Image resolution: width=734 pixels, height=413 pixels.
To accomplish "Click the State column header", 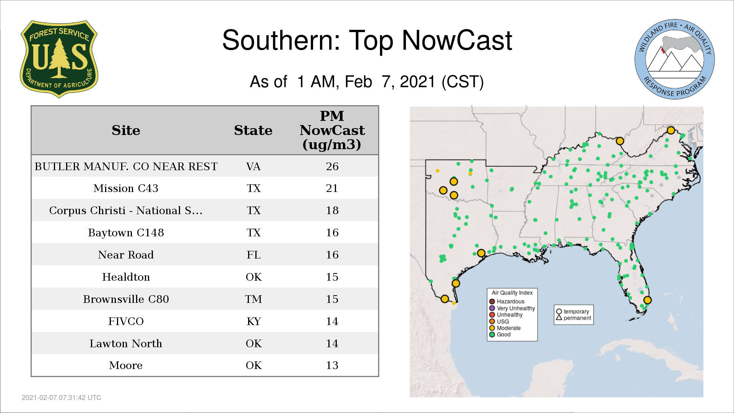I will [x=253, y=130].
